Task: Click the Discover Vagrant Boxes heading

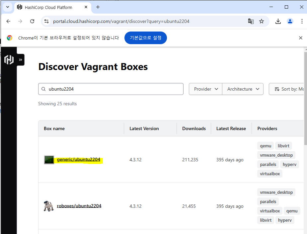Action: click(93, 67)
